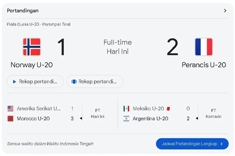Click the winner arrow beside Argentina's score
This screenshot has width=235, height=156.
click(x=197, y=118)
